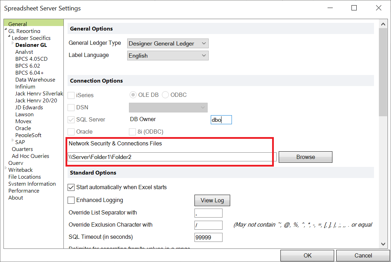Click the View Log button

click(x=212, y=200)
